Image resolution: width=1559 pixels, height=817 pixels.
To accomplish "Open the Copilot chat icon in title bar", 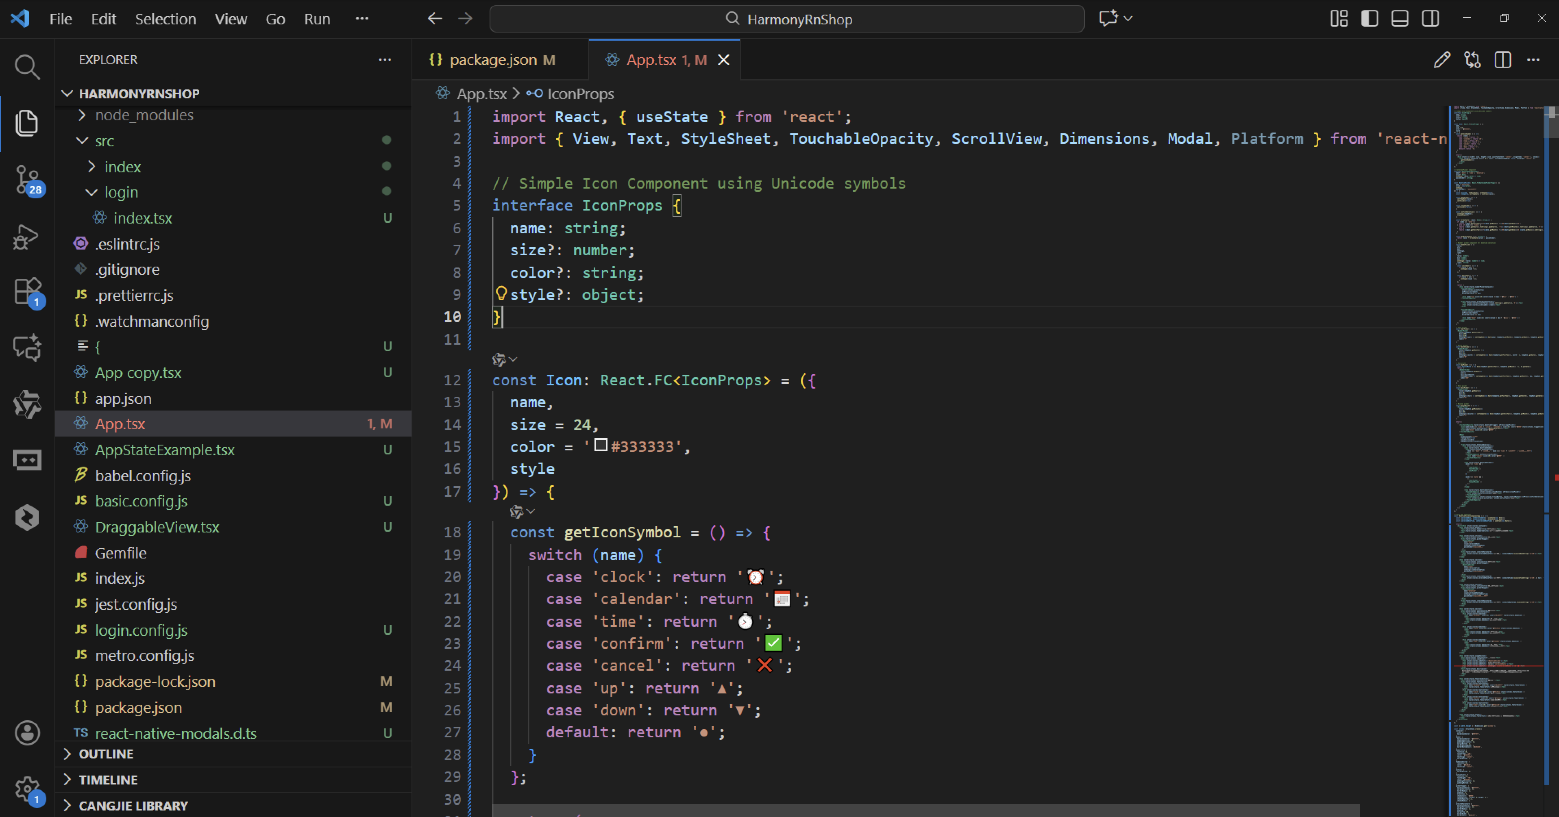I will click(1108, 19).
